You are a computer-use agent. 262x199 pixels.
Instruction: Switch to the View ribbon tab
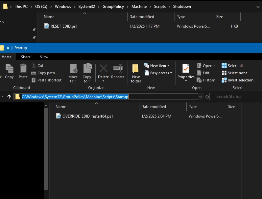[44, 57]
